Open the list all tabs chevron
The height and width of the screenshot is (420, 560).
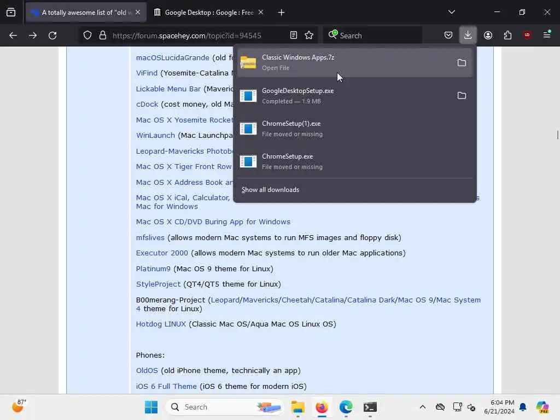451,12
